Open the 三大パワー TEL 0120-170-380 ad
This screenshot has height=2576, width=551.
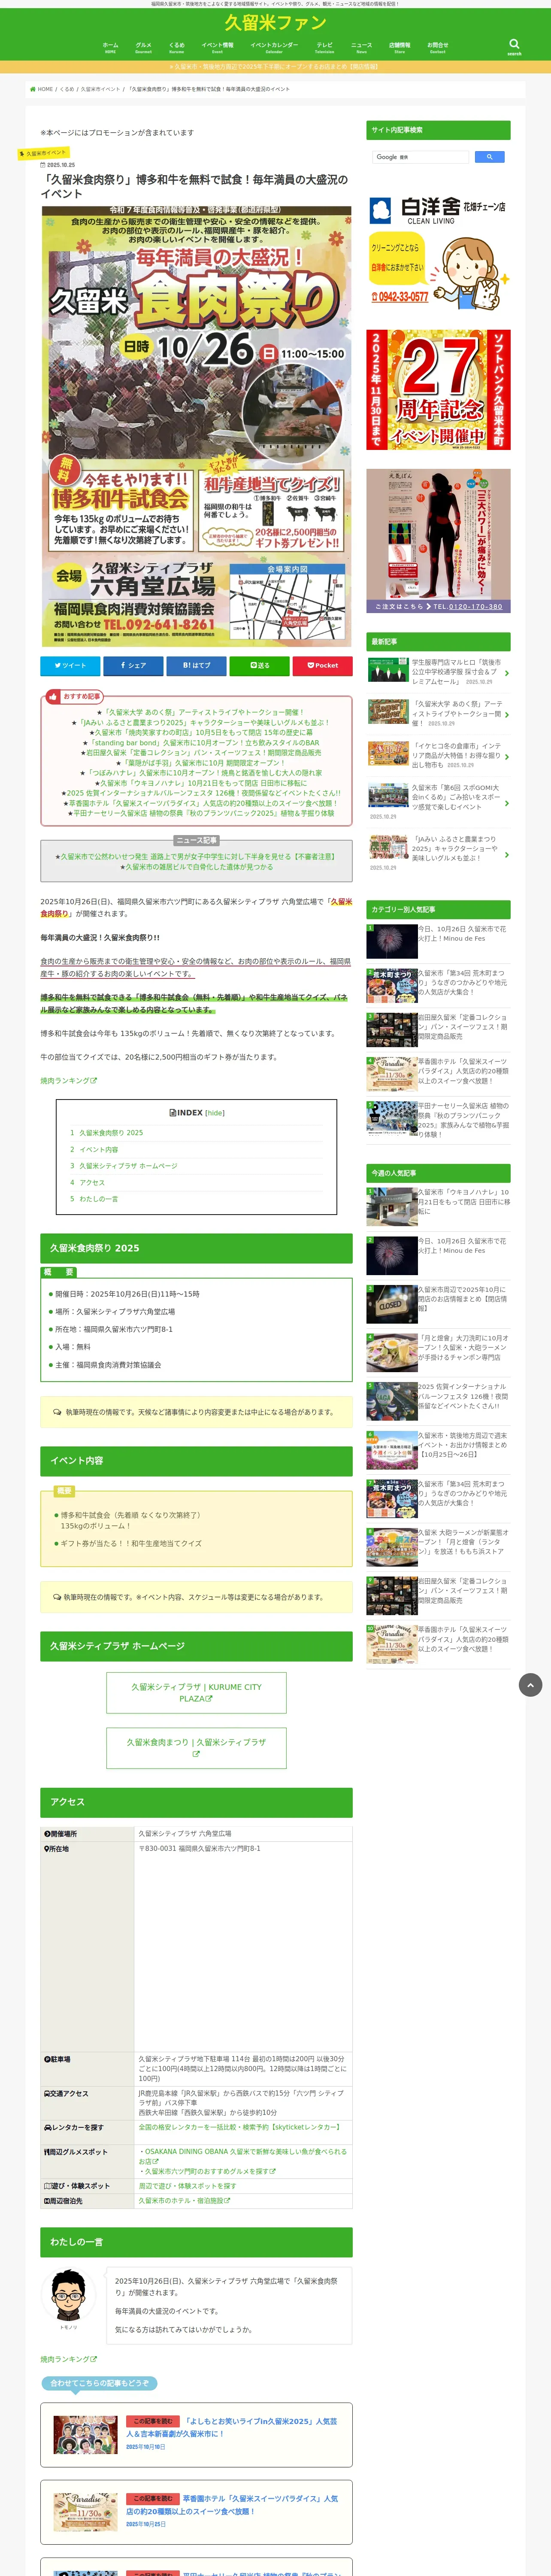pyautogui.click(x=438, y=541)
